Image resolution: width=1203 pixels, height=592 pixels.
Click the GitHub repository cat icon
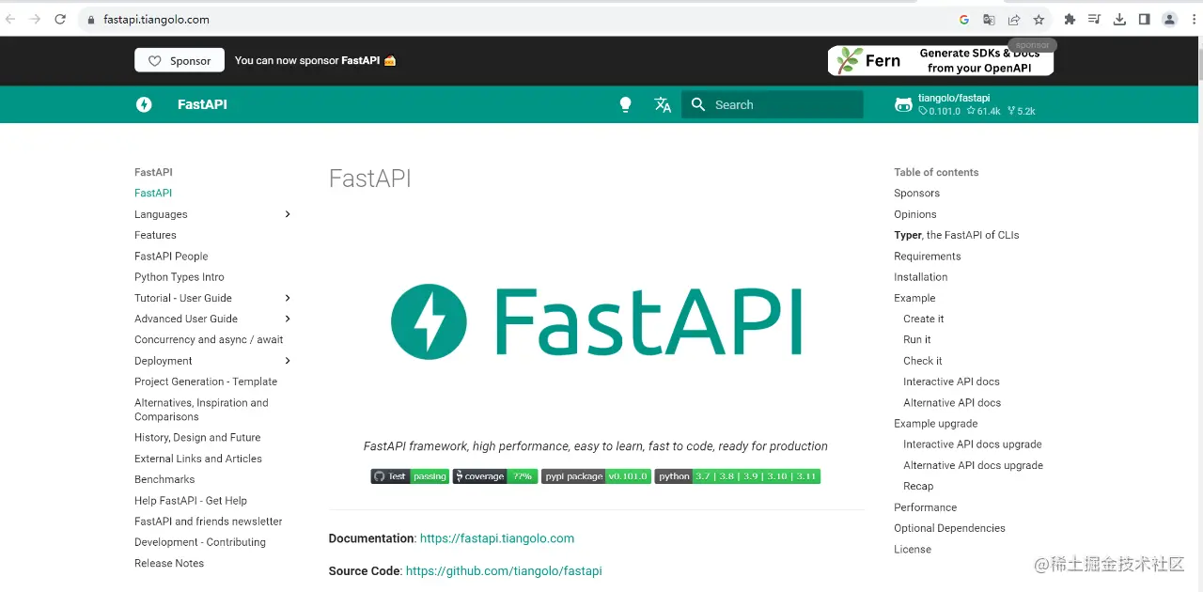[x=903, y=104]
